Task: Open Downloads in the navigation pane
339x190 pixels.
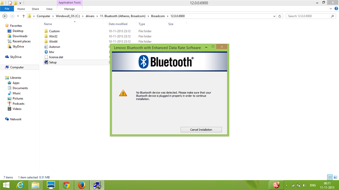Action: pos(20,36)
